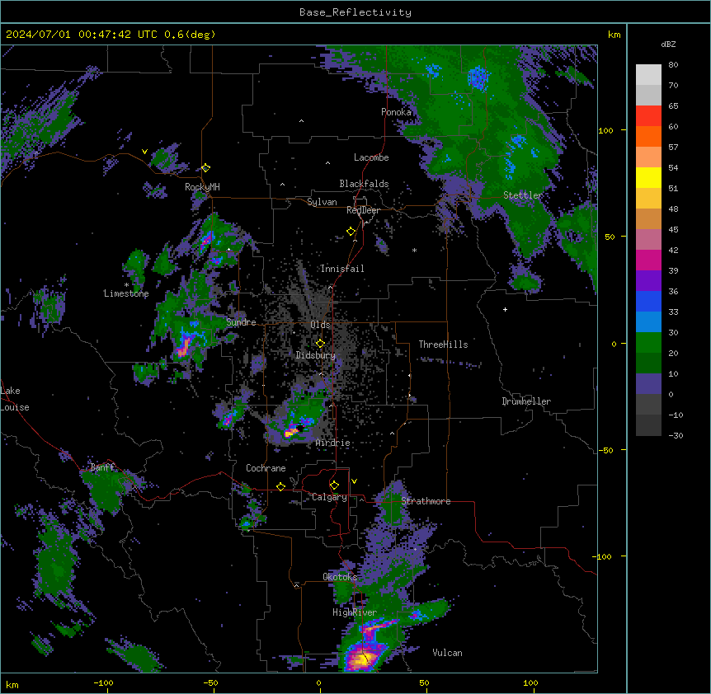
Task: Click the RockyMH town label
Action: tap(202, 186)
